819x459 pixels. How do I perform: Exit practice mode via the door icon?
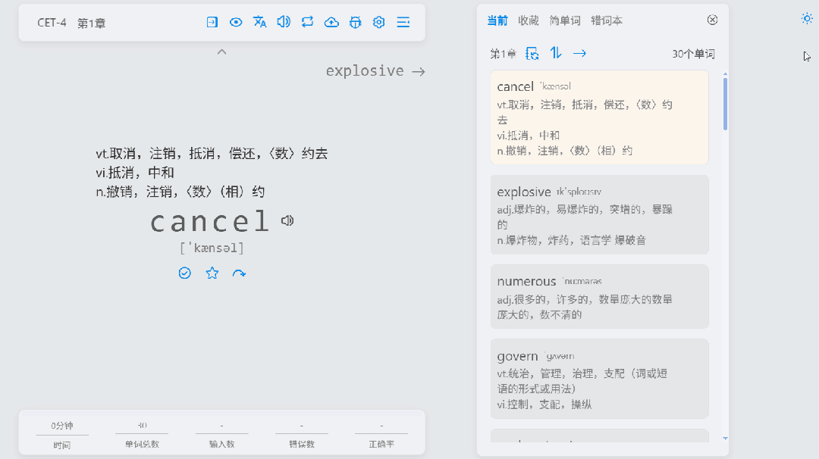coord(212,22)
